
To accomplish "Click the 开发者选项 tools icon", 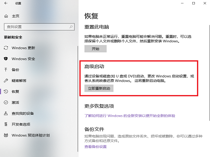I will 6,124.
